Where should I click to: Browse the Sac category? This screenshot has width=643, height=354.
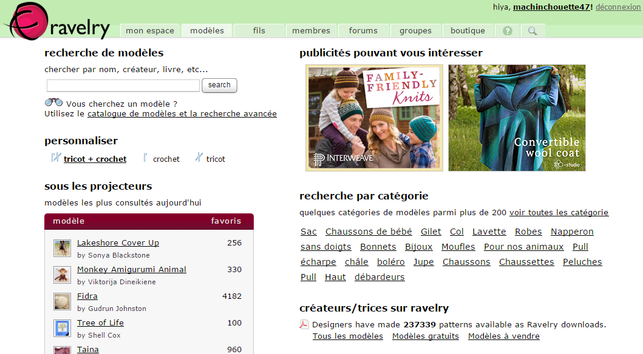click(308, 232)
